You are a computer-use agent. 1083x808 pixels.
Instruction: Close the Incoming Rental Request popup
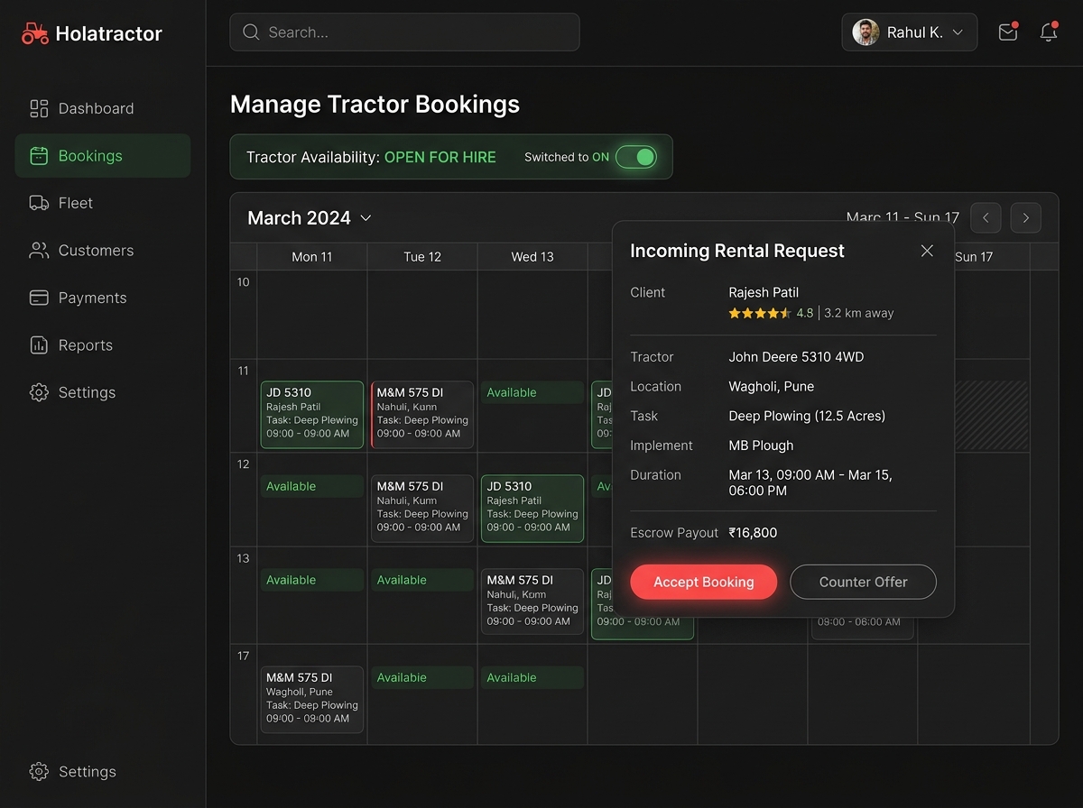tap(927, 251)
